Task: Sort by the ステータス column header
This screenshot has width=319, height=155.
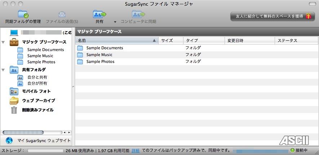Action: click(296, 41)
